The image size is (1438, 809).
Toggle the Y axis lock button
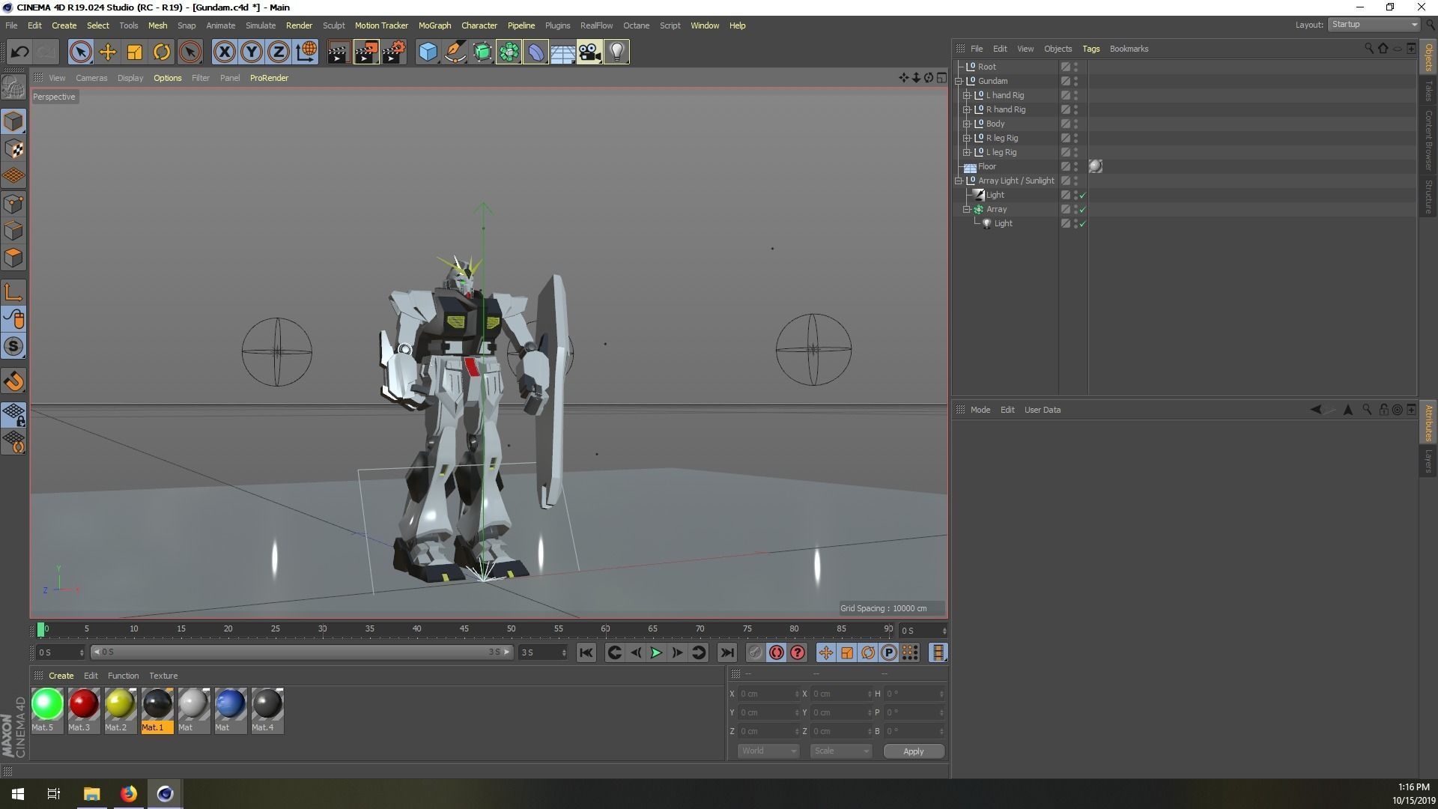point(252,52)
